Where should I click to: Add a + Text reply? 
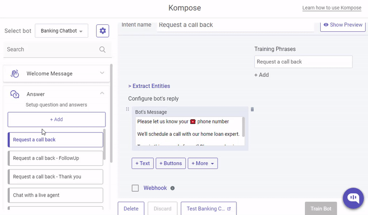[x=143, y=163]
